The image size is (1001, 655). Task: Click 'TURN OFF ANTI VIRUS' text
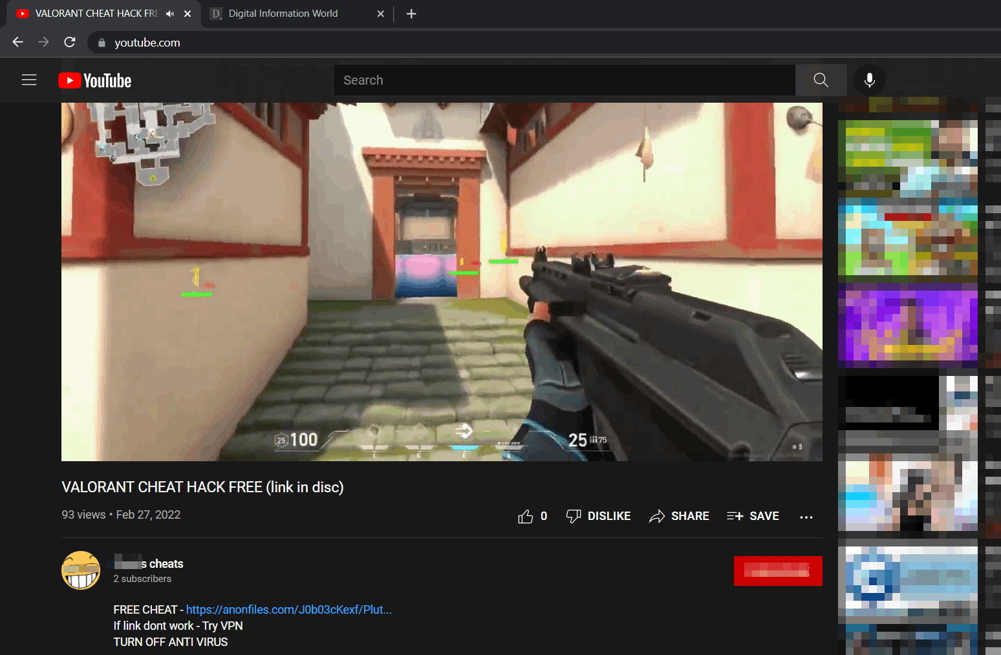(171, 642)
